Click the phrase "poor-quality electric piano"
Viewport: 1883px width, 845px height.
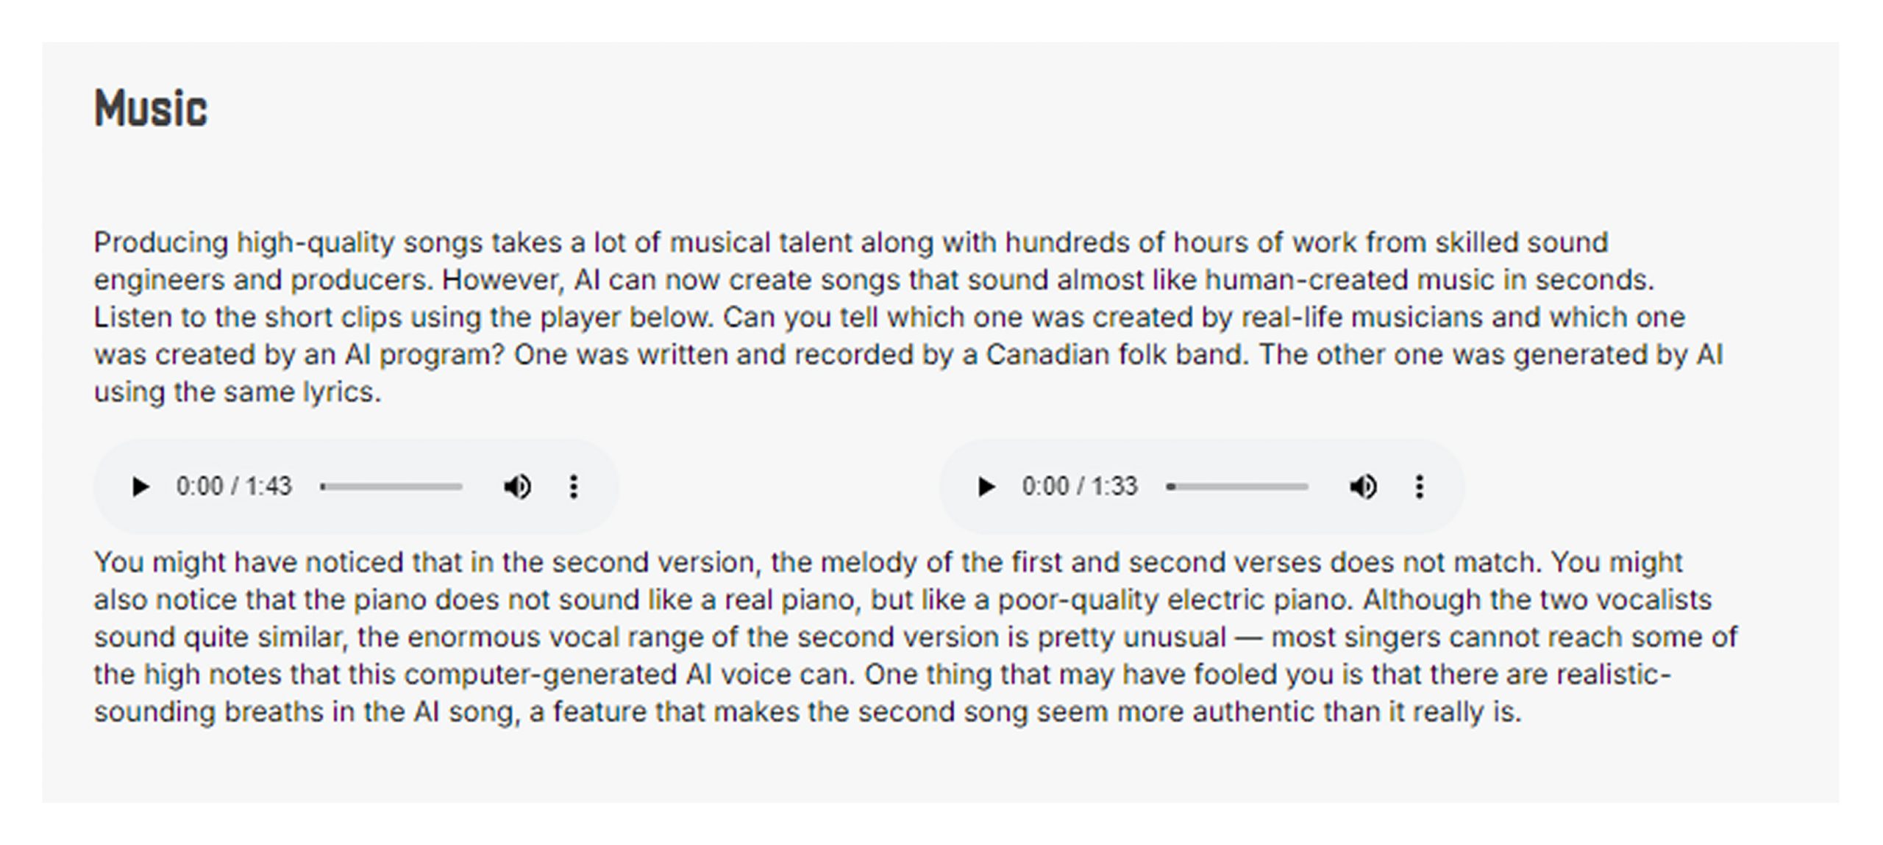tap(1175, 600)
